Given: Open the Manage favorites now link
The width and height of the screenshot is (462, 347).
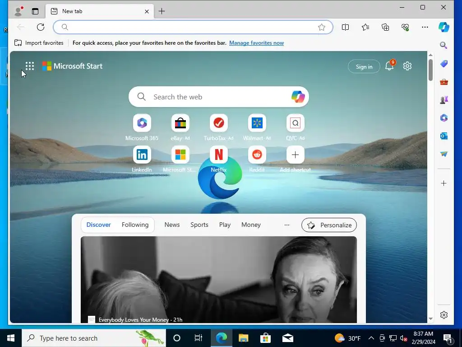Looking at the screenshot, I should tap(256, 43).
